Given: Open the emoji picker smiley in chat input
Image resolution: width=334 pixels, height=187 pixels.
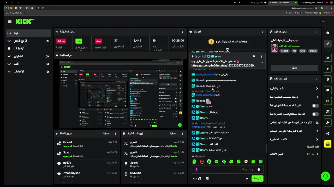Looking at the screenshot, I should pos(259,169).
